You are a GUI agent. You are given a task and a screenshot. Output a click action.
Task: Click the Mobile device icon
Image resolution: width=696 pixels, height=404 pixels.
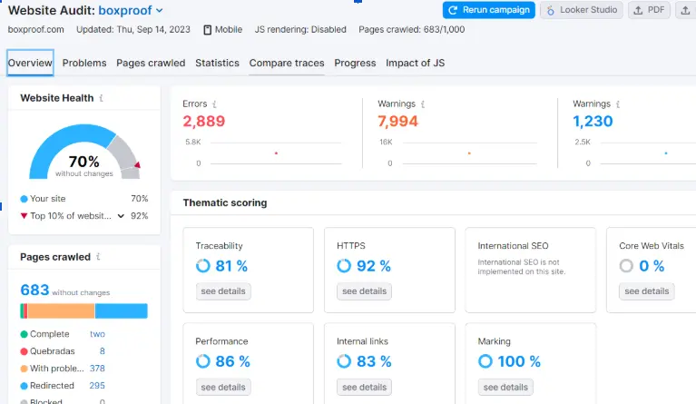click(207, 30)
